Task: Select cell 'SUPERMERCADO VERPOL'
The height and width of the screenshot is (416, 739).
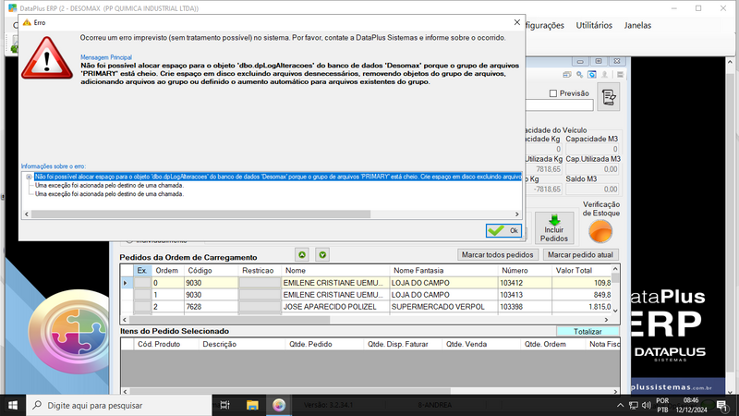Action: [444, 307]
